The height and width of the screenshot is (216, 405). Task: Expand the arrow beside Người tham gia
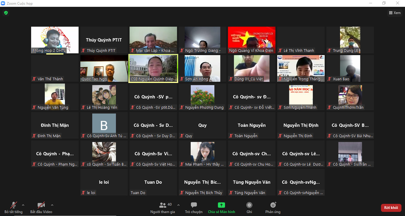click(x=178, y=205)
